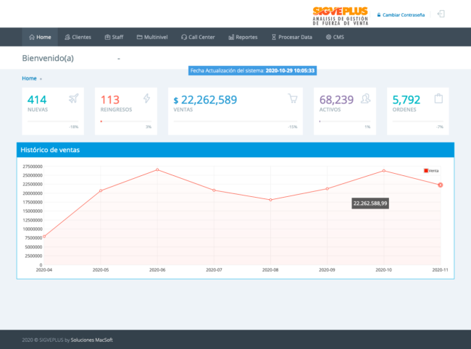Viewport: 471px width, 349px height.
Task: Click the logout icon at top right
Action: (x=441, y=14)
